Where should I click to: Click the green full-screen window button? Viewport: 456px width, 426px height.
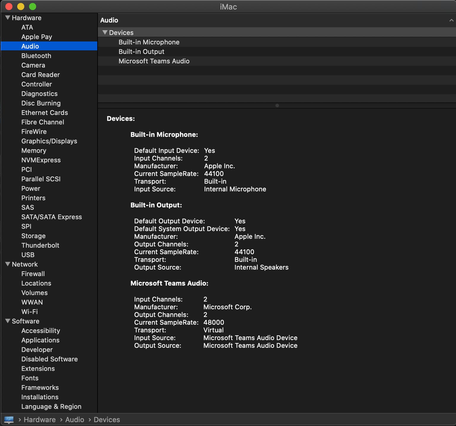33,7
